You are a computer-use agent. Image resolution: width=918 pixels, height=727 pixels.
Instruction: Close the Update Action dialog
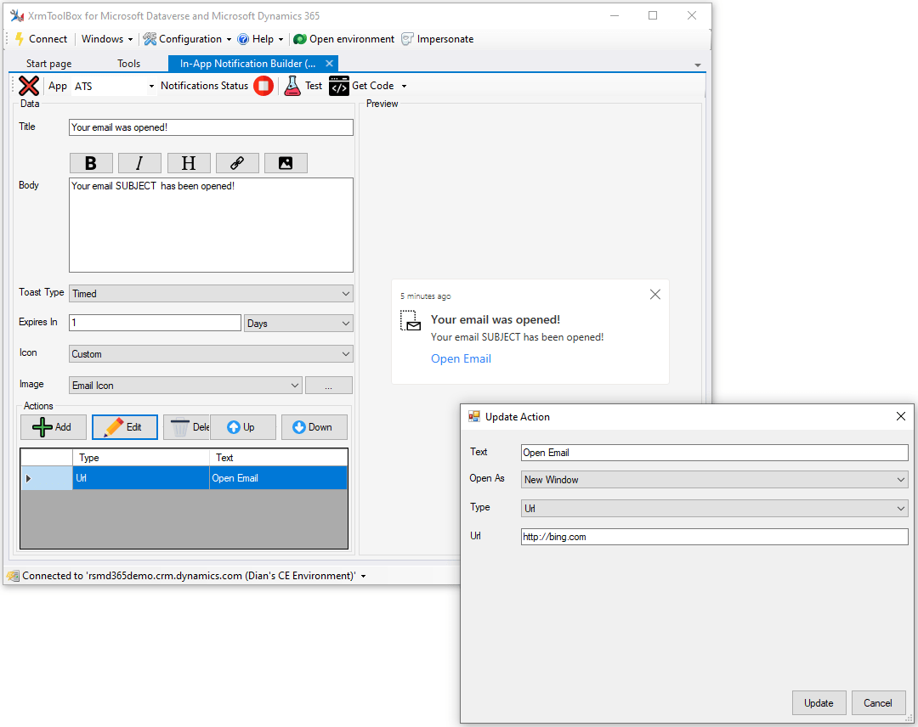[901, 416]
